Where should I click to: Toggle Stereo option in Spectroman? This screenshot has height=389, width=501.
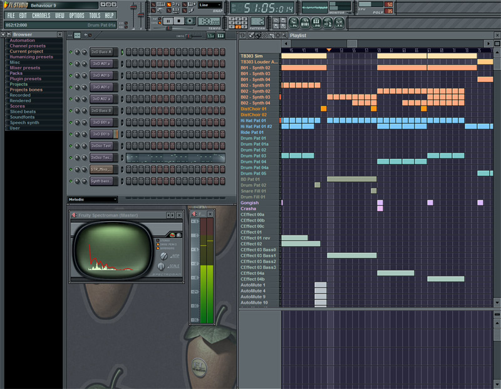(158, 241)
